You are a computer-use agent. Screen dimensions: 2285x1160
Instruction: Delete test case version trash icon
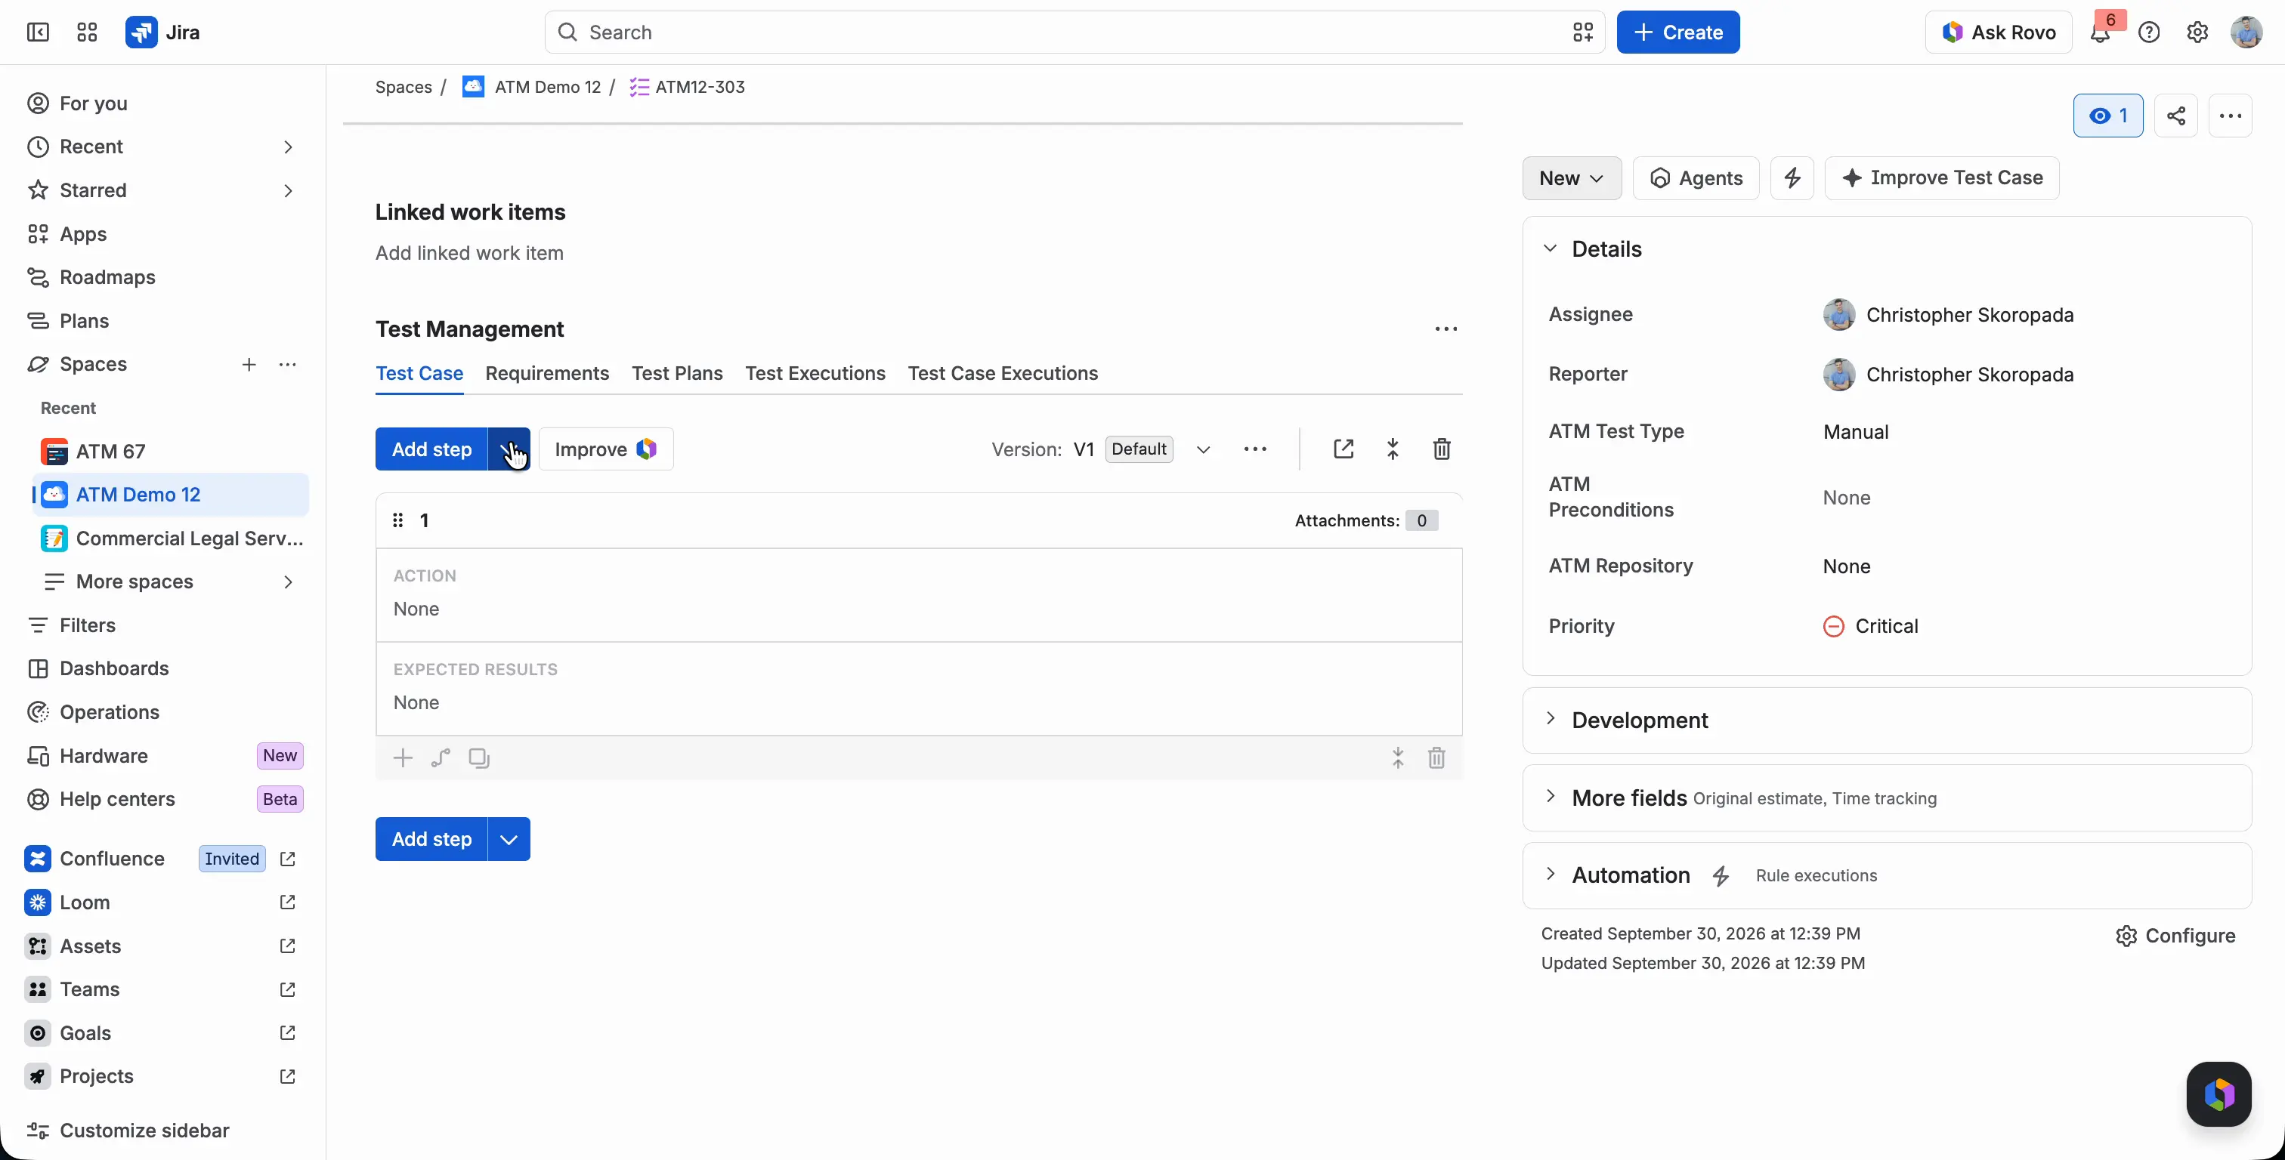pos(1442,449)
